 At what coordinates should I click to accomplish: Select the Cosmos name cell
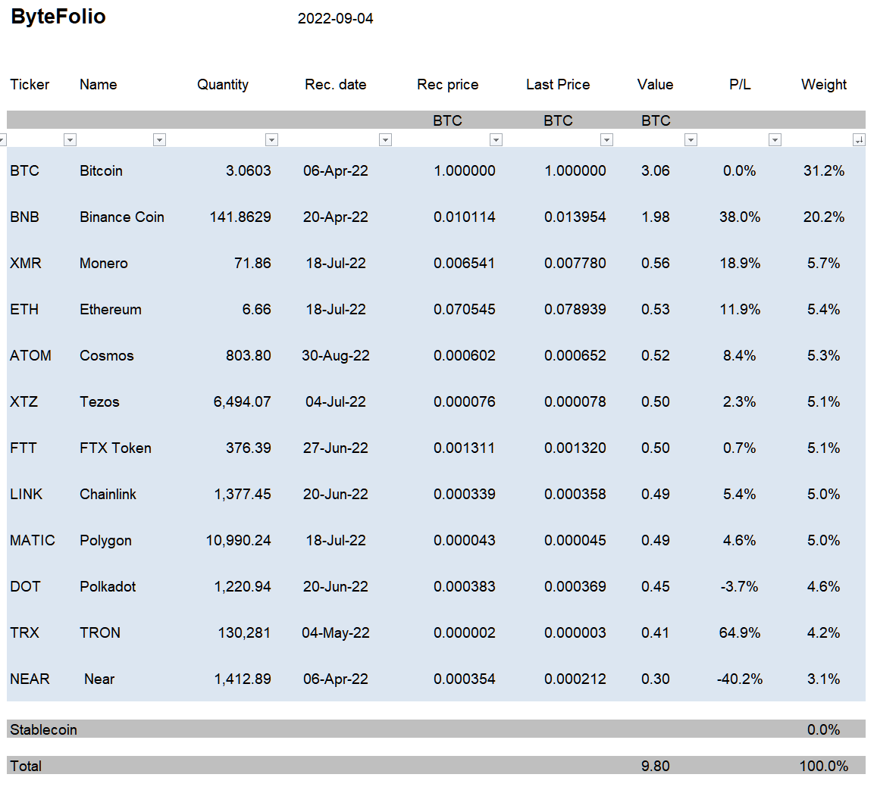pyautogui.click(x=107, y=356)
